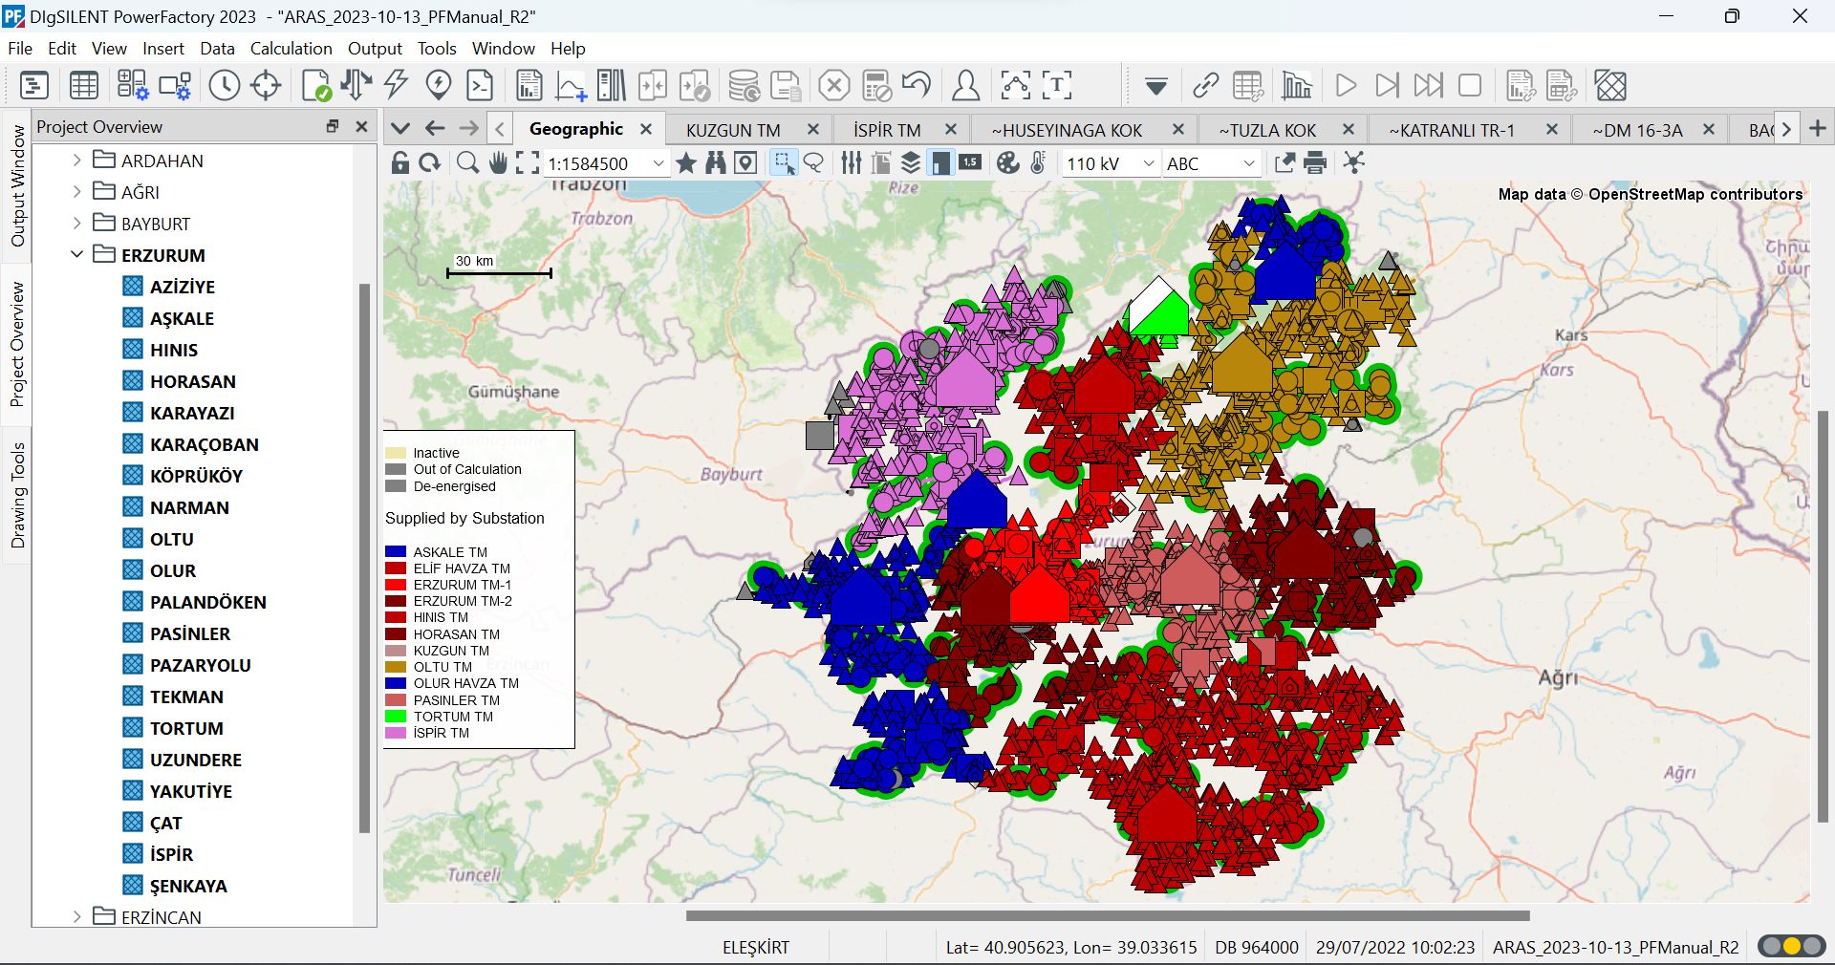Start short-circuit calculation lightning bolt icon

(396, 86)
